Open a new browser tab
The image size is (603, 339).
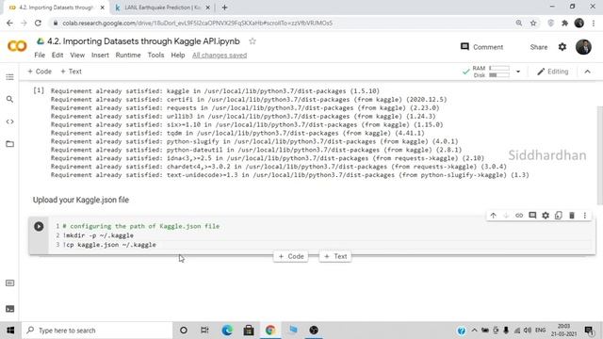pos(224,8)
